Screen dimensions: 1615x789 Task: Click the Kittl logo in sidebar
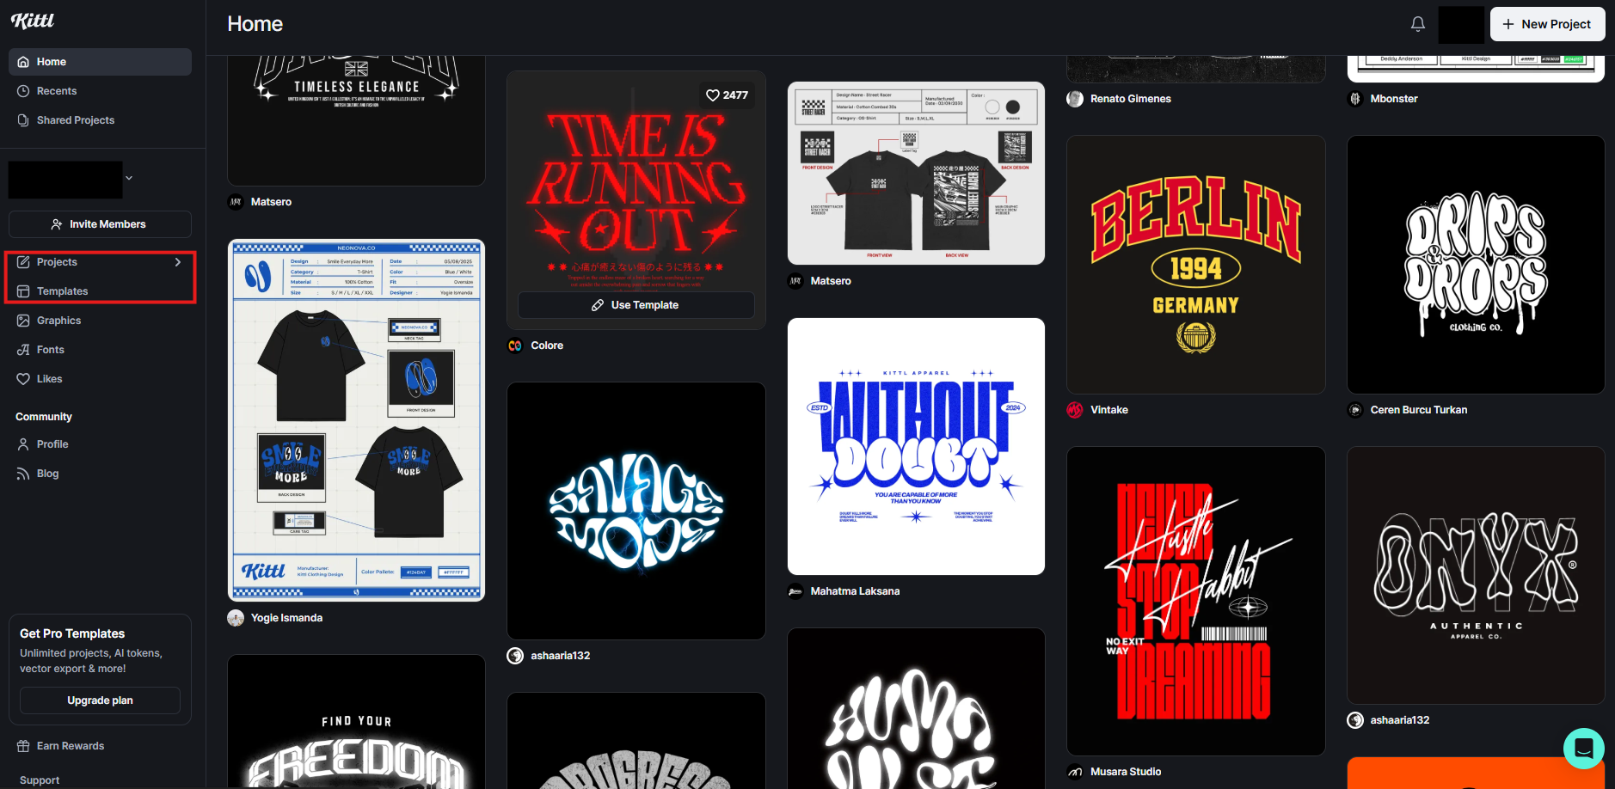(x=33, y=21)
